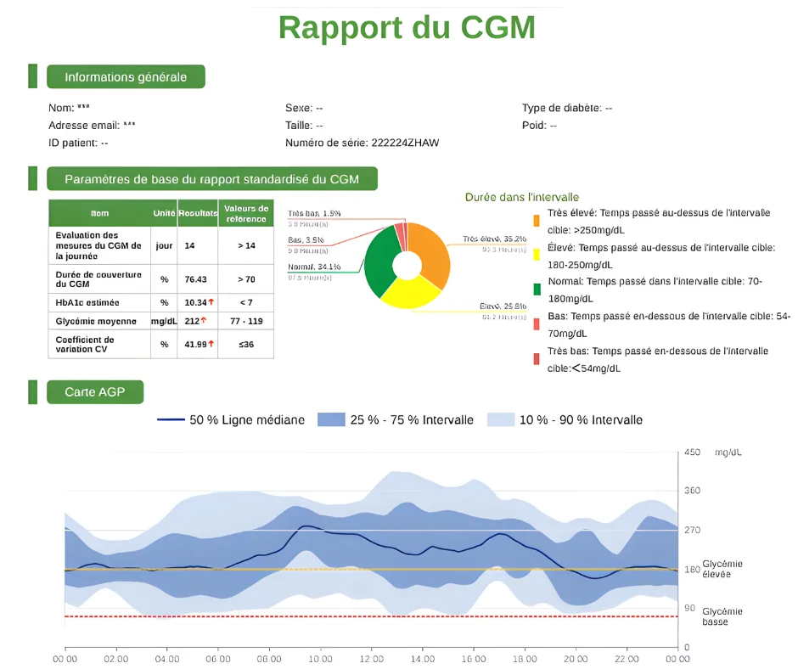Select the green Normal legend swatch
This screenshot has height=669, width=798.
tap(536, 290)
